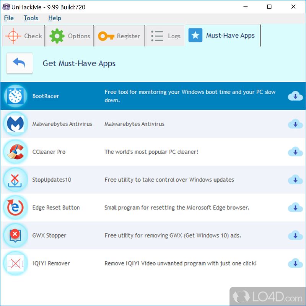This screenshot has width=306, height=306.
Task: Open the Tools menu
Action: point(31,18)
